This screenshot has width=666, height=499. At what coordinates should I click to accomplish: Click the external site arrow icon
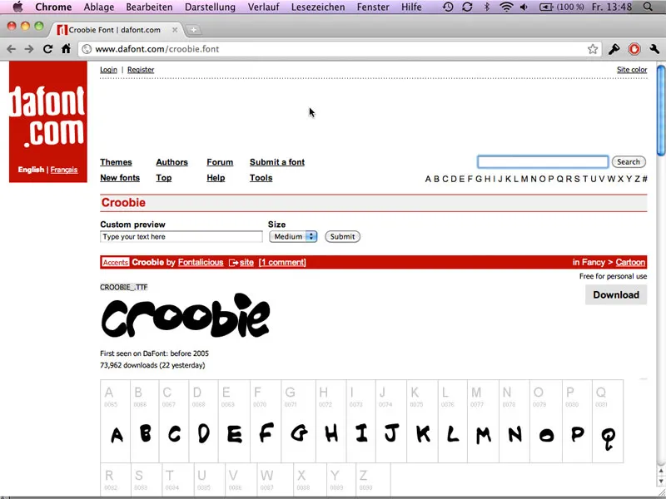(x=233, y=263)
